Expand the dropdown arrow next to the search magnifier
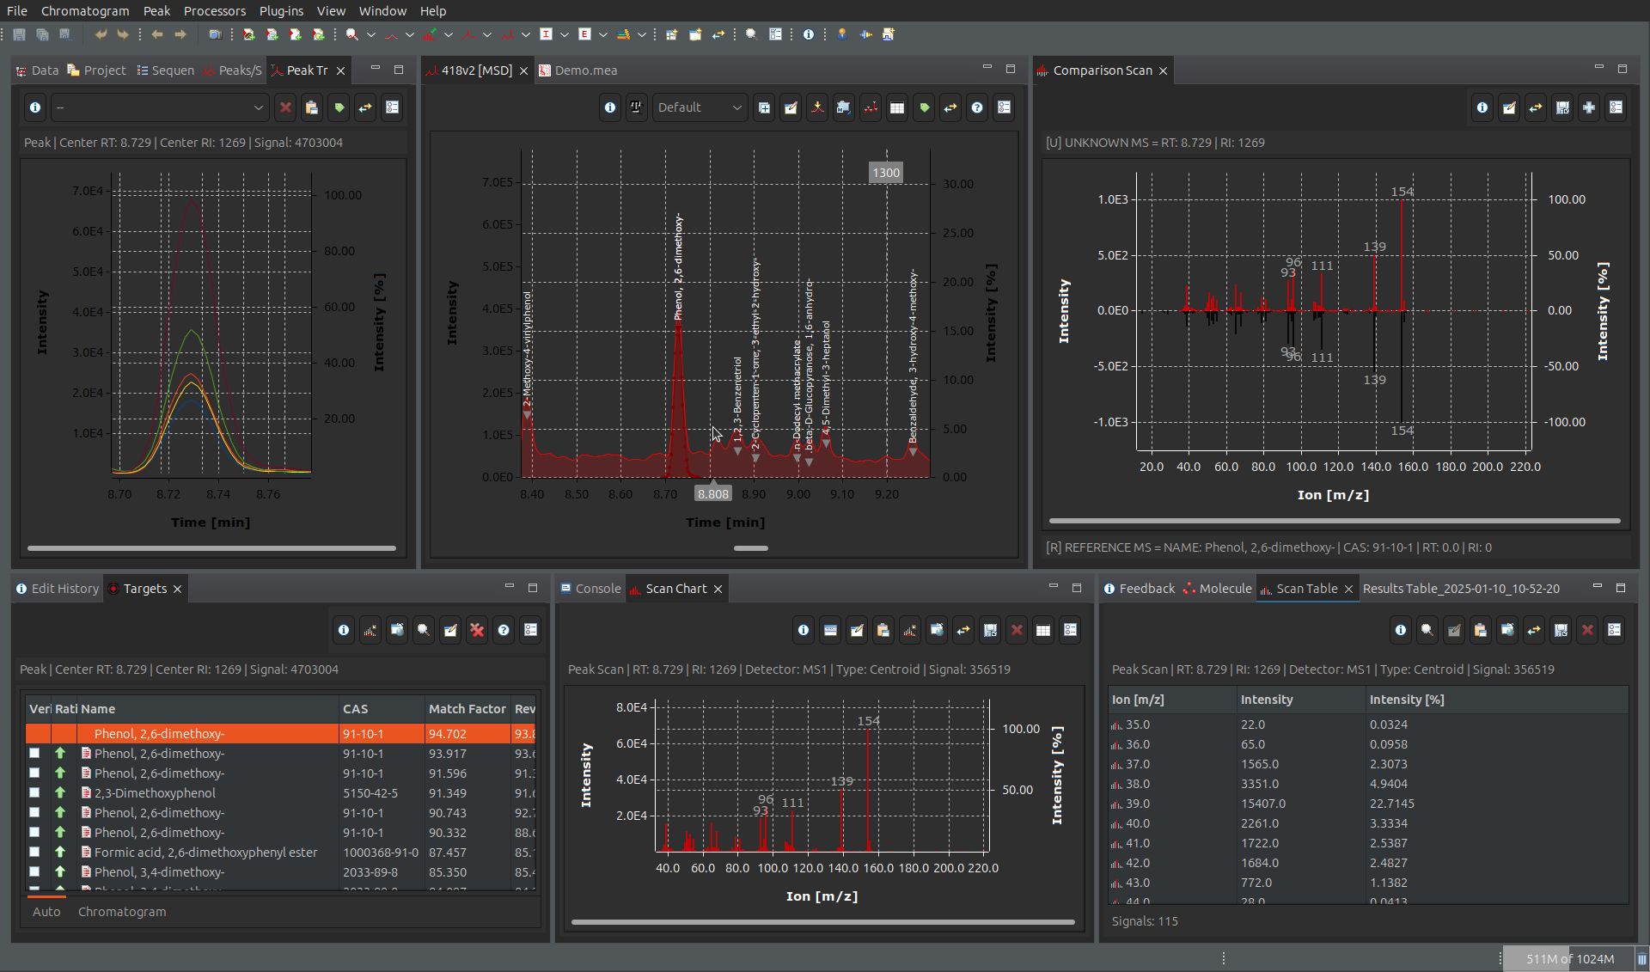This screenshot has height=972, width=1650. pyautogui.click(x=371, y=34)
